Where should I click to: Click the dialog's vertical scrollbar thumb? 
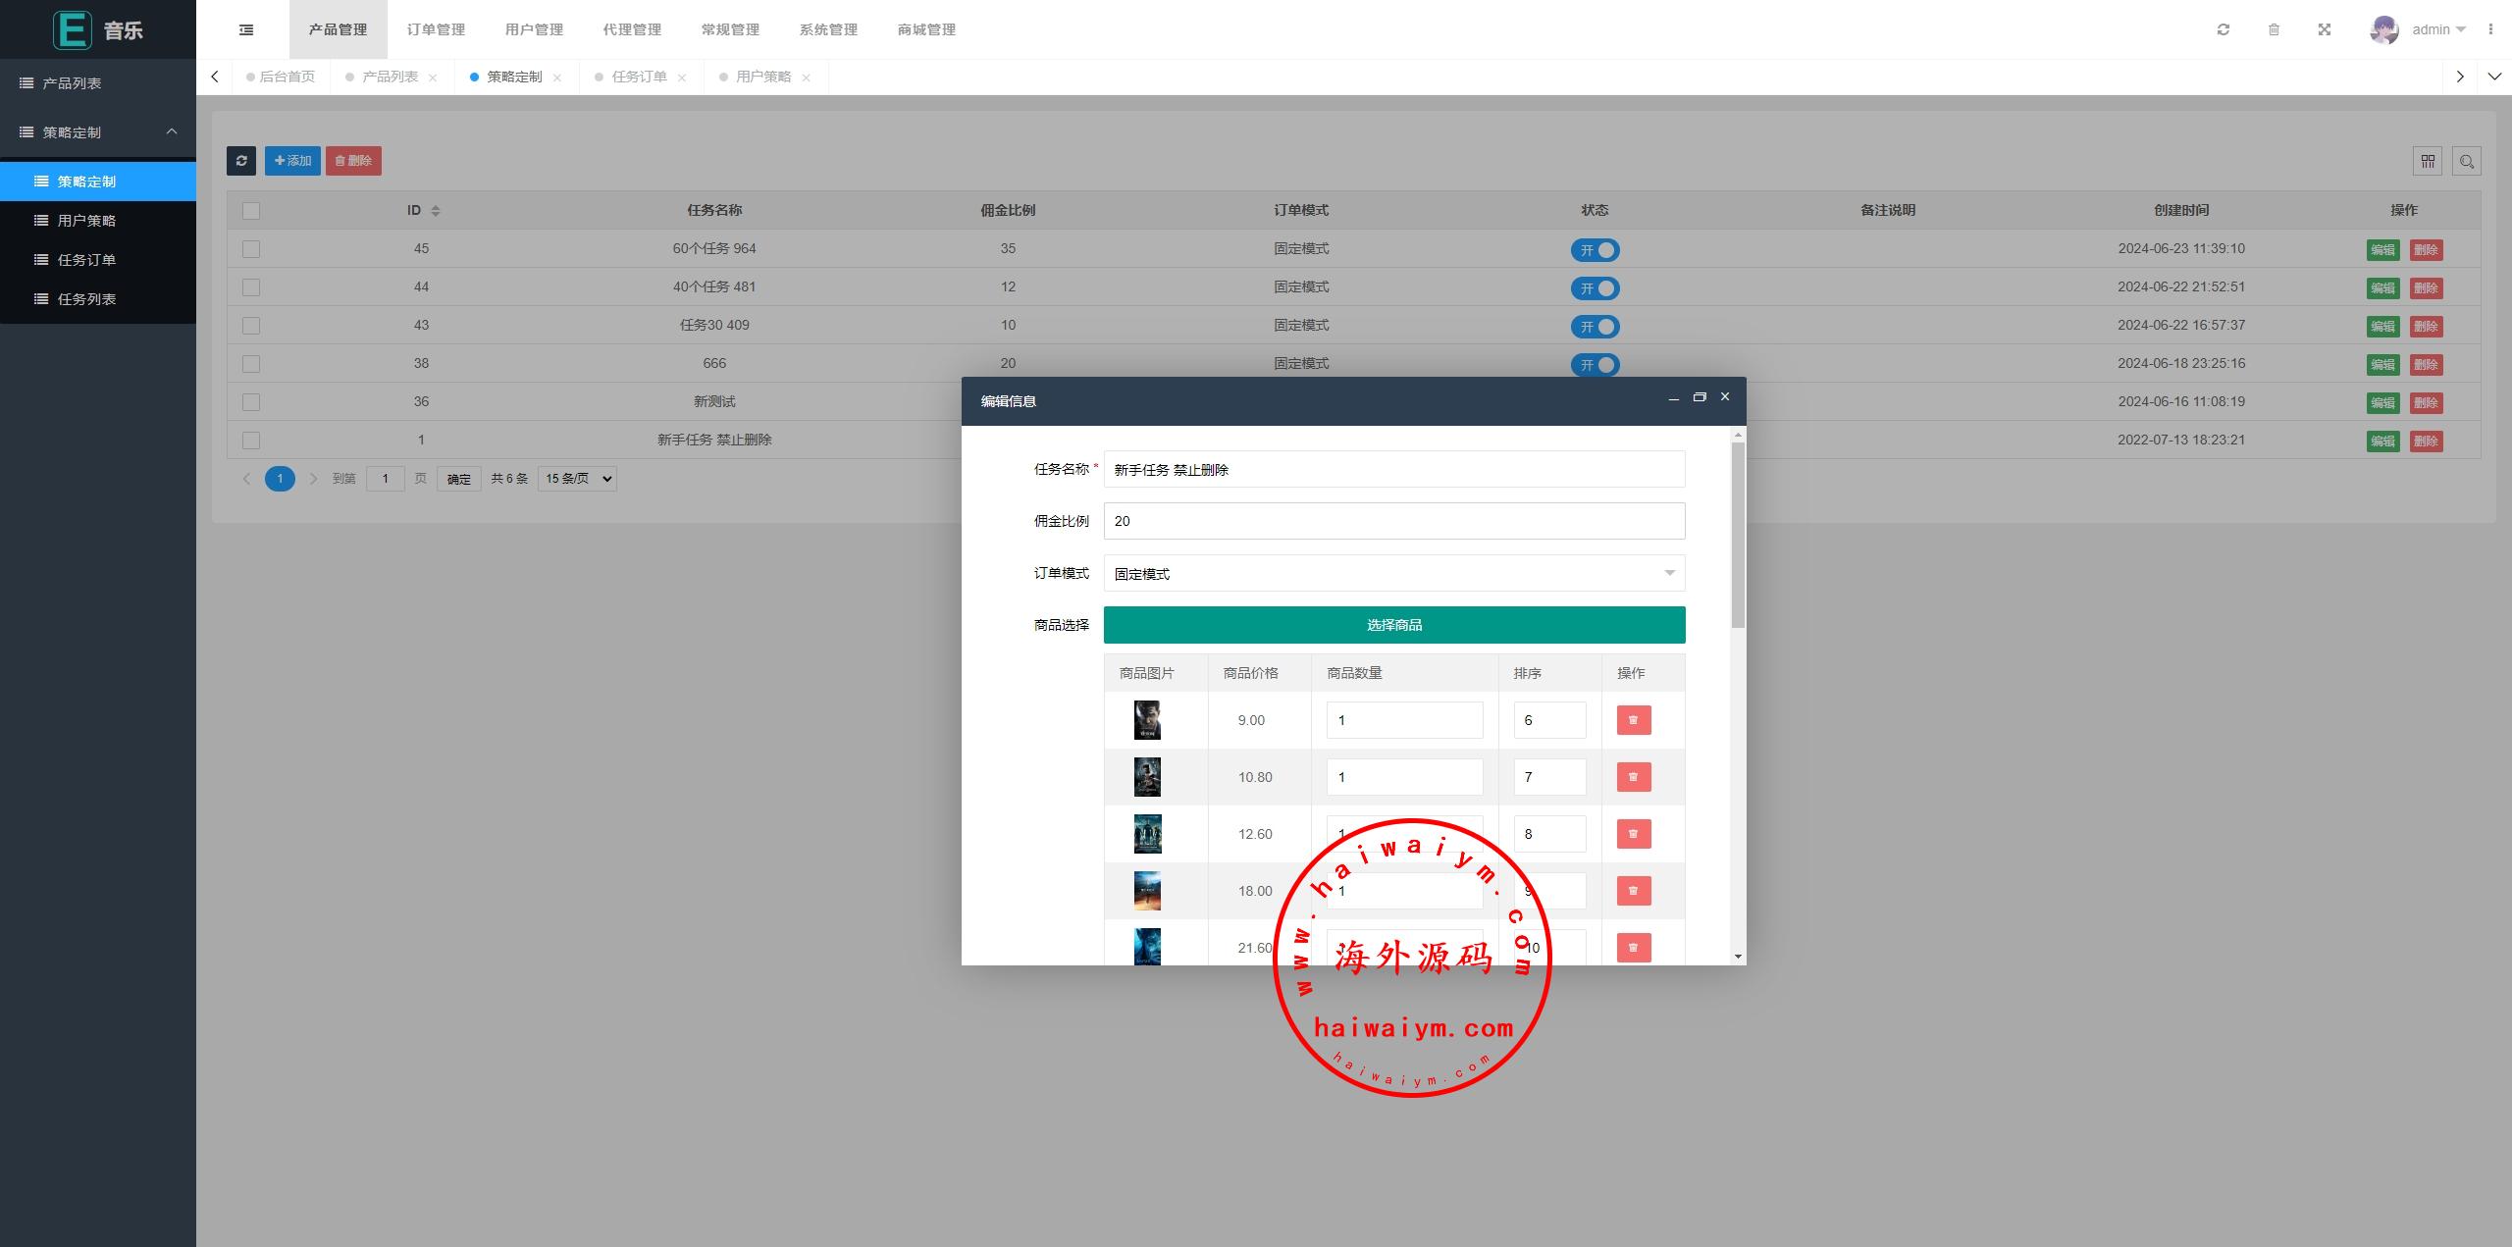pos(1738,535)
